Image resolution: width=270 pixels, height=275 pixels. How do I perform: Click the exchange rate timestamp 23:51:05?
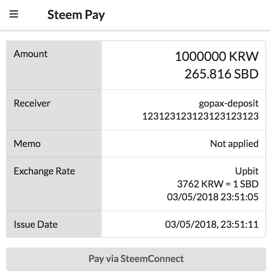[213, 197]
